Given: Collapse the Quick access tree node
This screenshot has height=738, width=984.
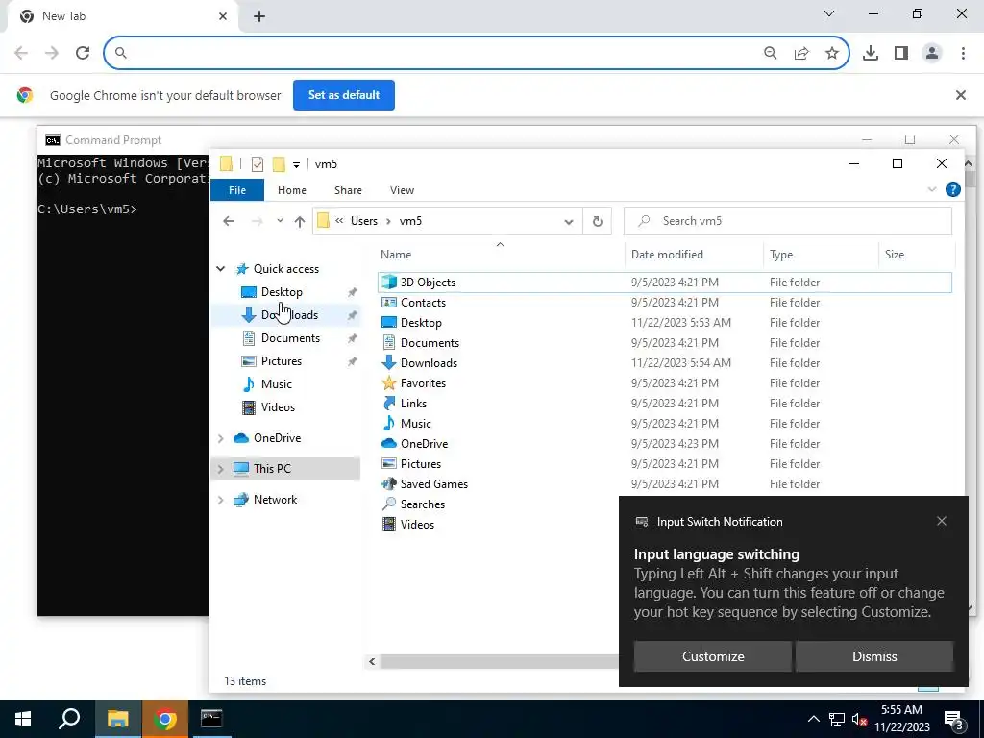Looking at the screenshot, I should pos(220,269).
